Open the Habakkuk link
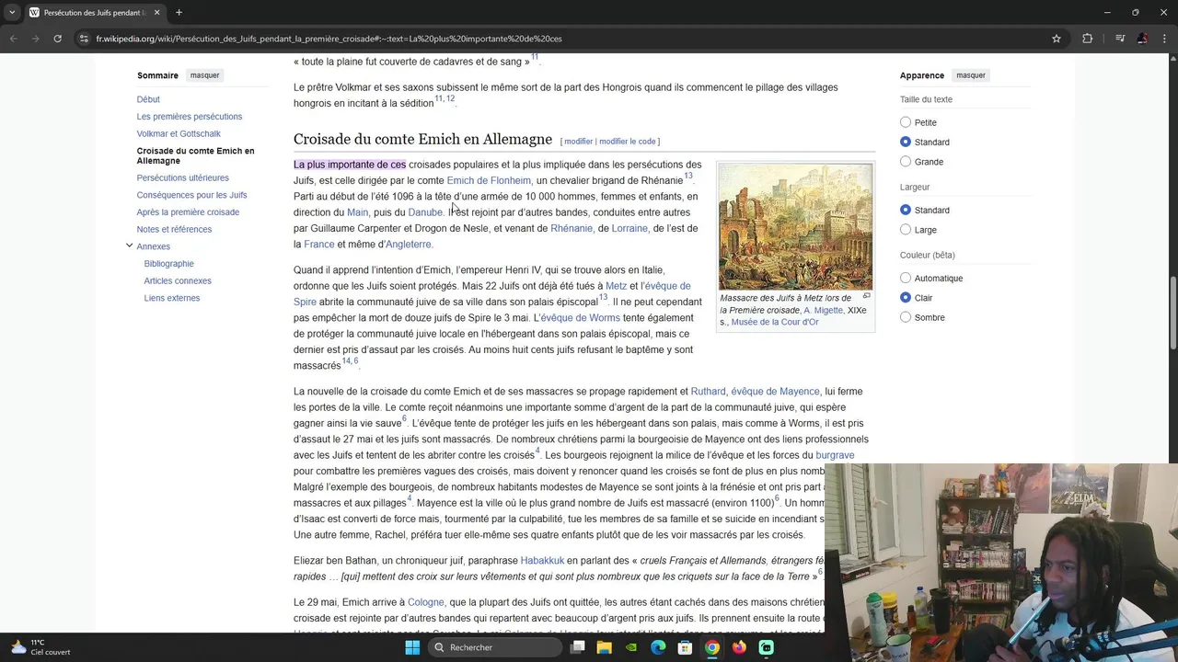Viewport: 1178px width, 662px height. tap(542, 561)
